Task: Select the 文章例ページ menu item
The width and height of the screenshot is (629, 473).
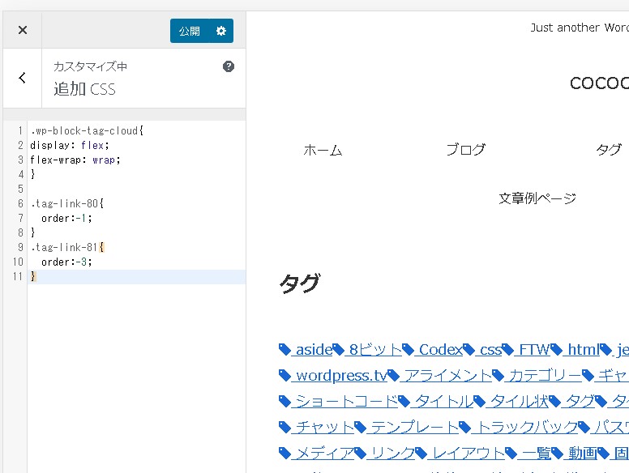Action: tap(537, 198)
